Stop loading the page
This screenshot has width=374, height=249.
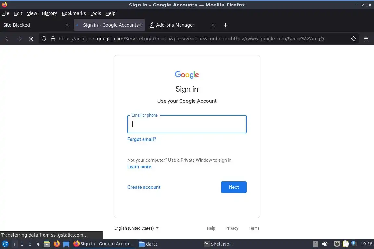coord(31,39)
